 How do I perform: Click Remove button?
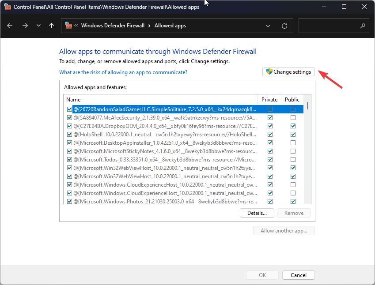(x=294, y=213)
